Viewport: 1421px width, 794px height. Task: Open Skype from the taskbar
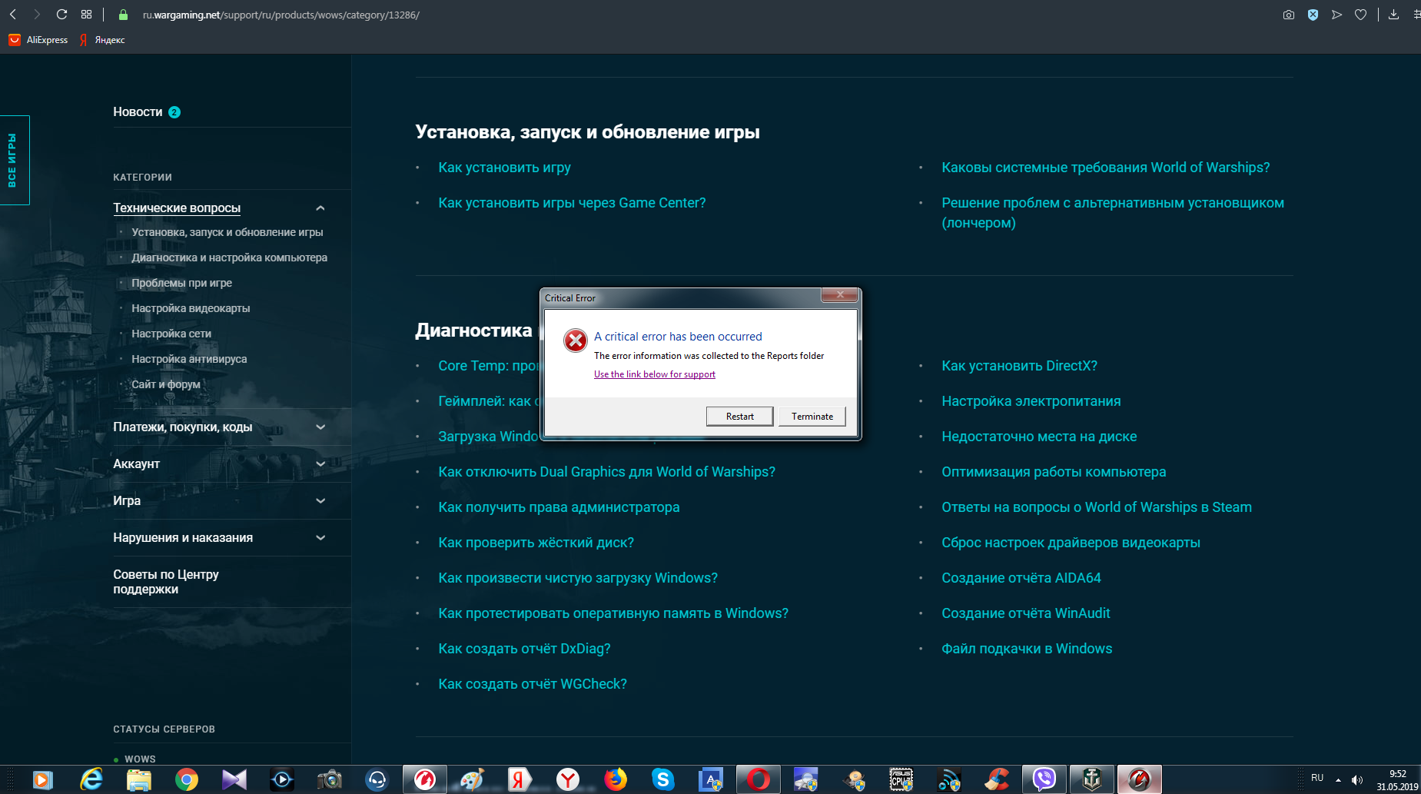[x=662, y=779]
